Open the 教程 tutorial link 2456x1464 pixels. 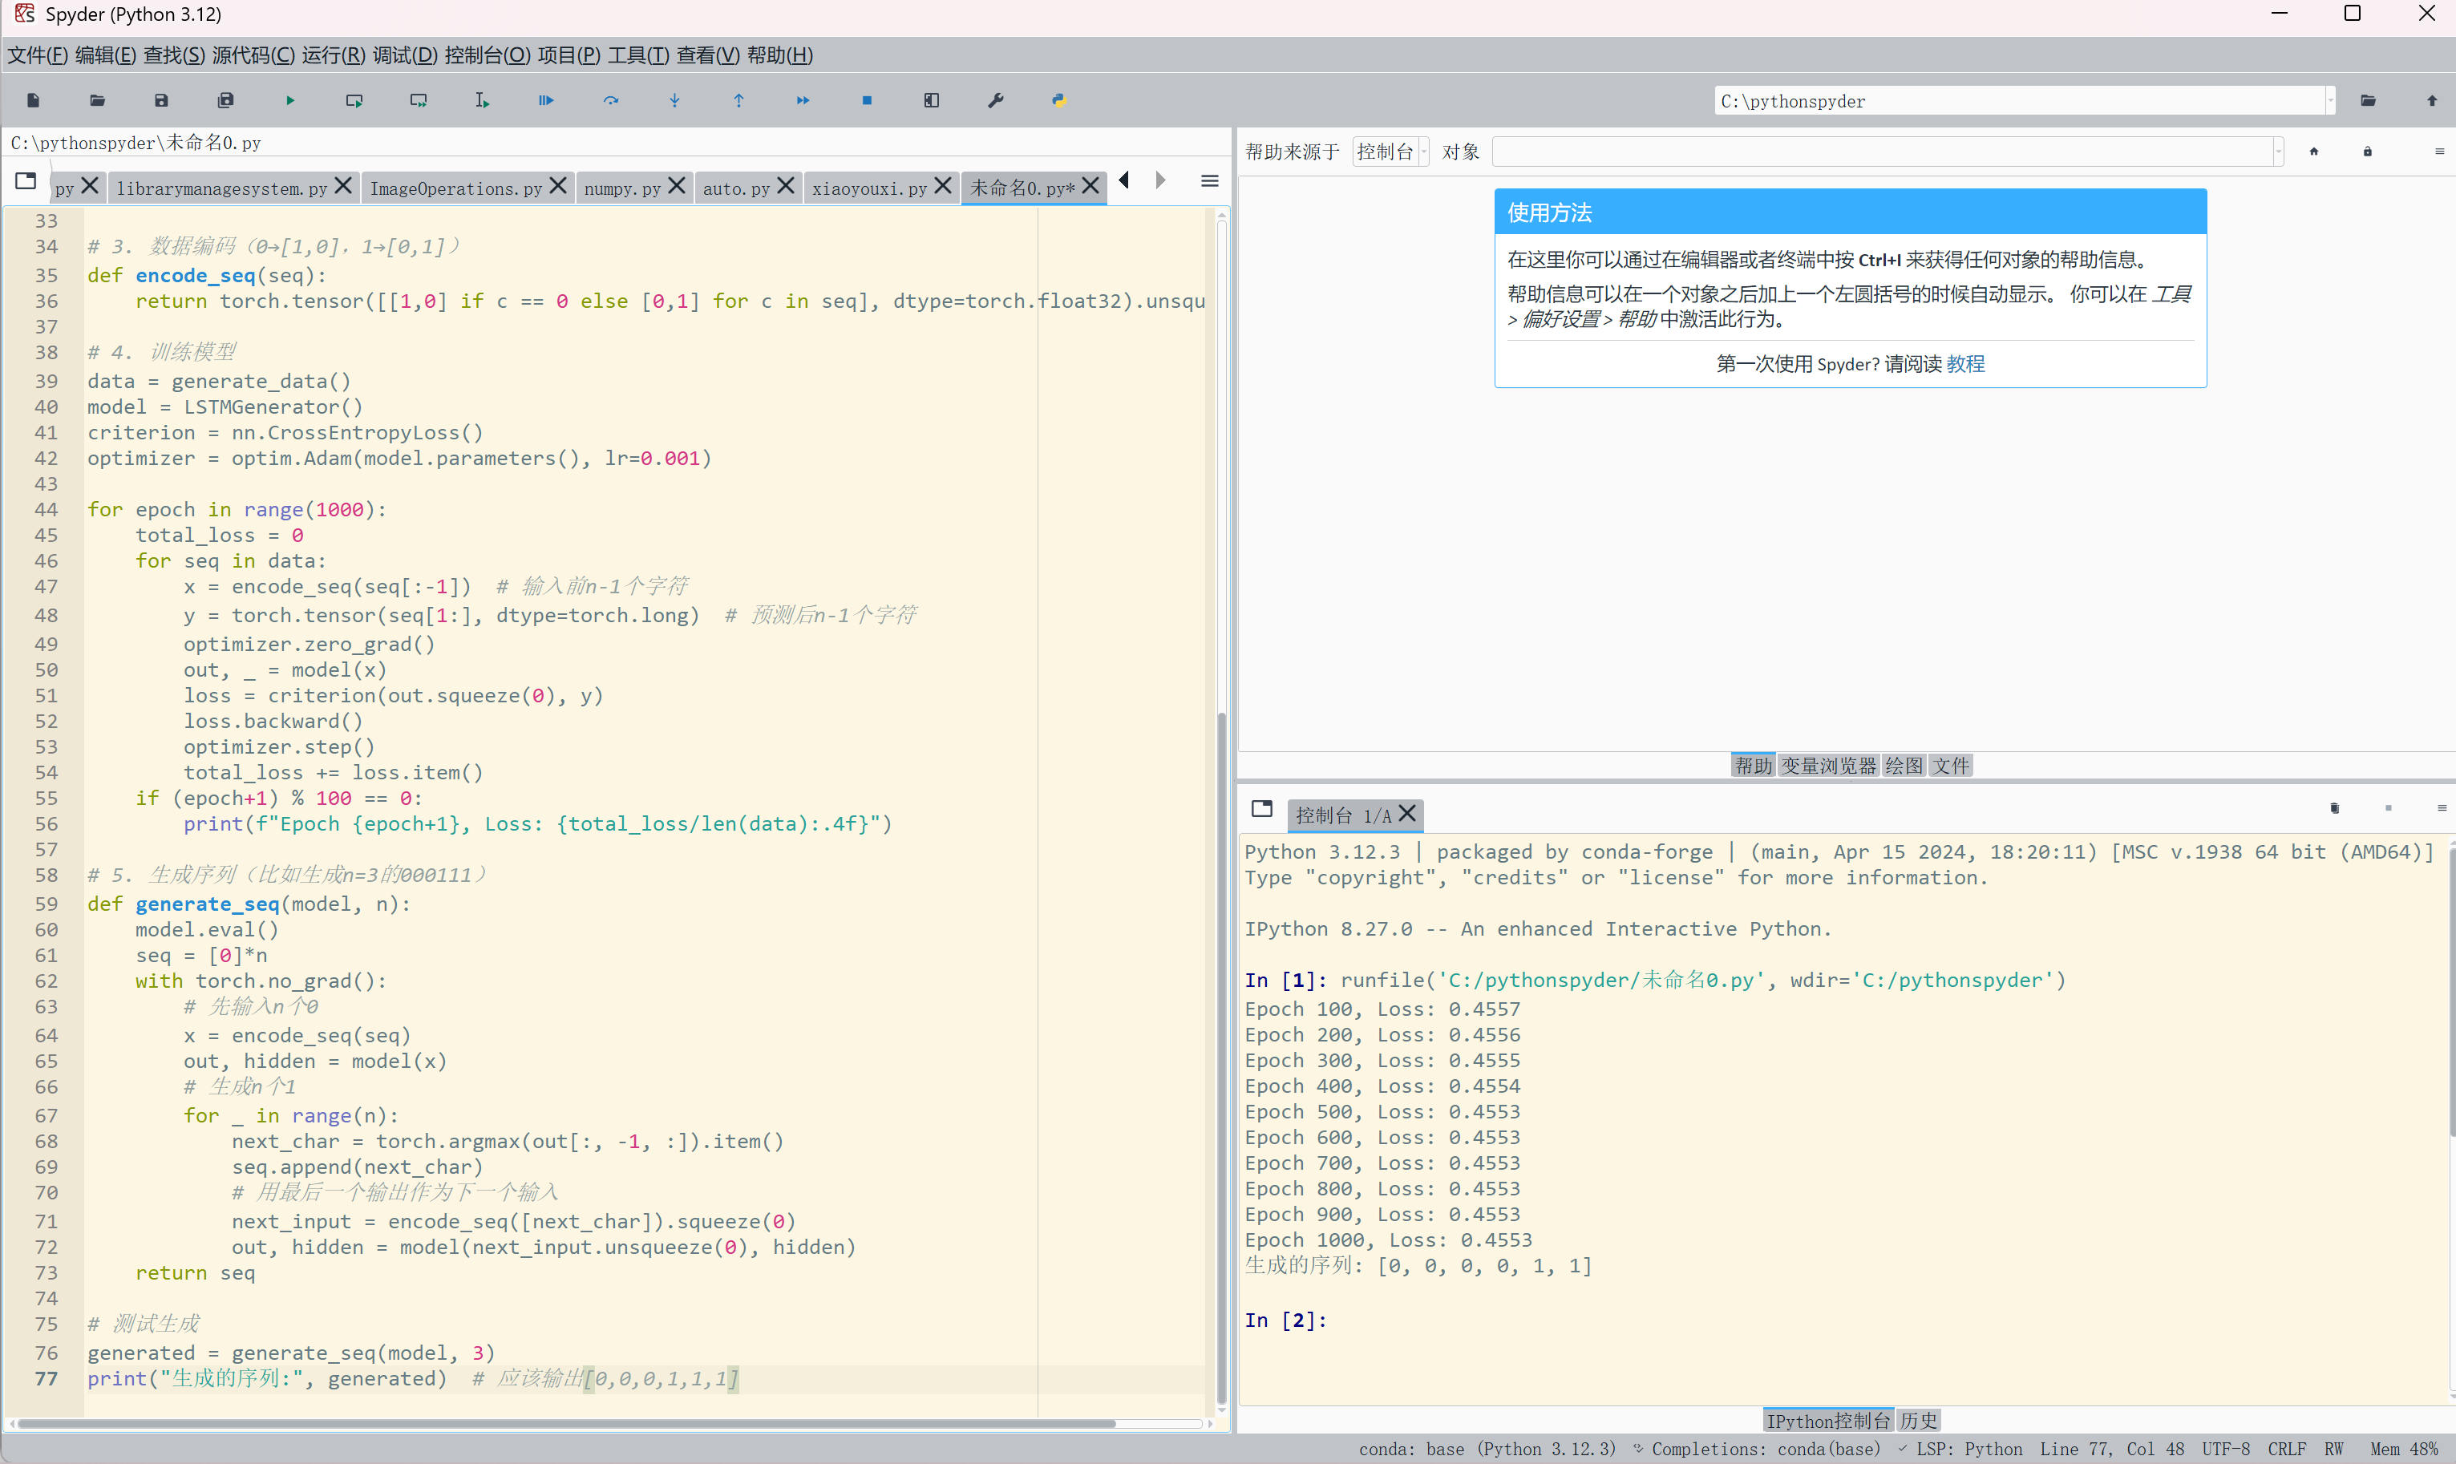[x=1964, y=364]
